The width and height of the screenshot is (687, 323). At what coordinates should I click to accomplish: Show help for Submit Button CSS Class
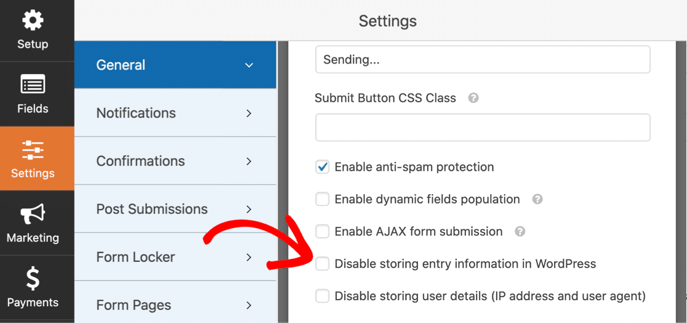click(x=473, y=98)
